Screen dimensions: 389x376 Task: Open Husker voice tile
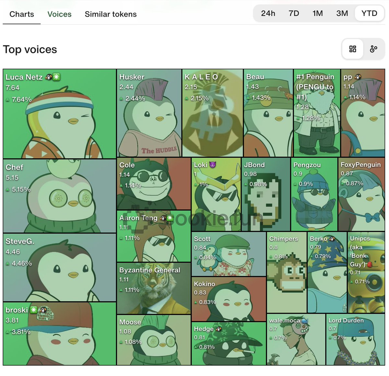pos(149,113)
